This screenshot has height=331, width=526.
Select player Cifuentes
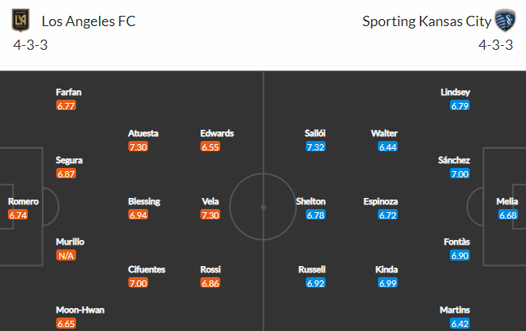click(147, 269)
